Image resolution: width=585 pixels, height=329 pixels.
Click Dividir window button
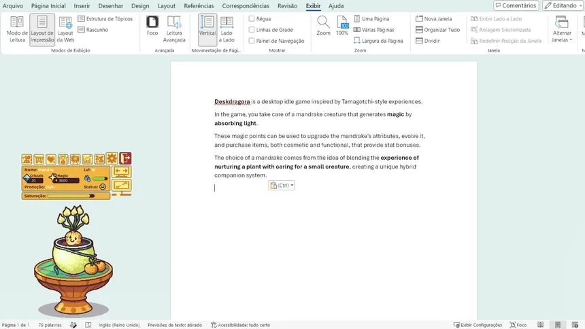428,41
